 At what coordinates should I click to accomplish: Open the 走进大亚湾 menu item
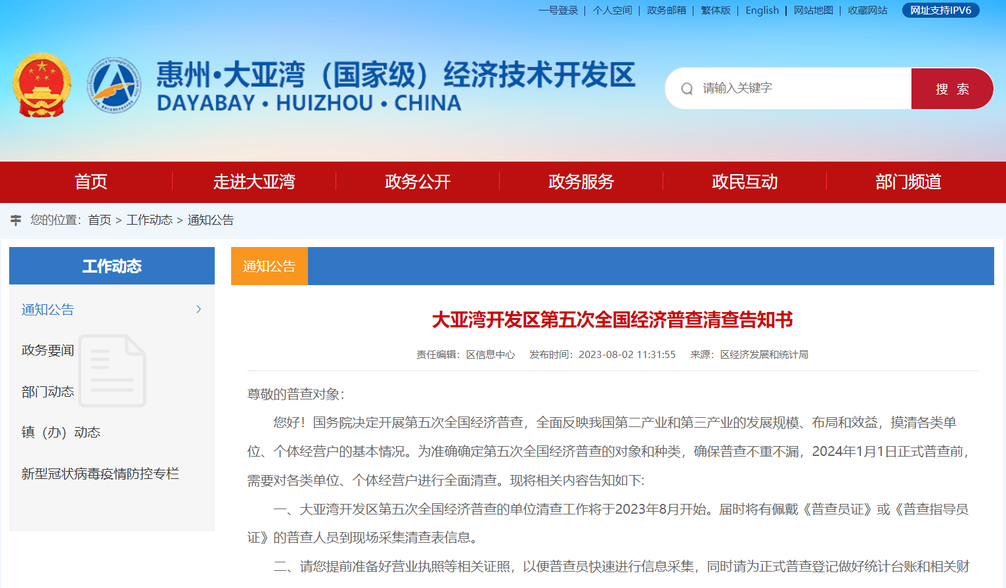254,182
